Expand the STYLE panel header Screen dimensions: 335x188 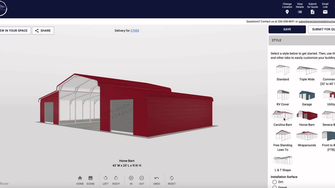point(302,40)
